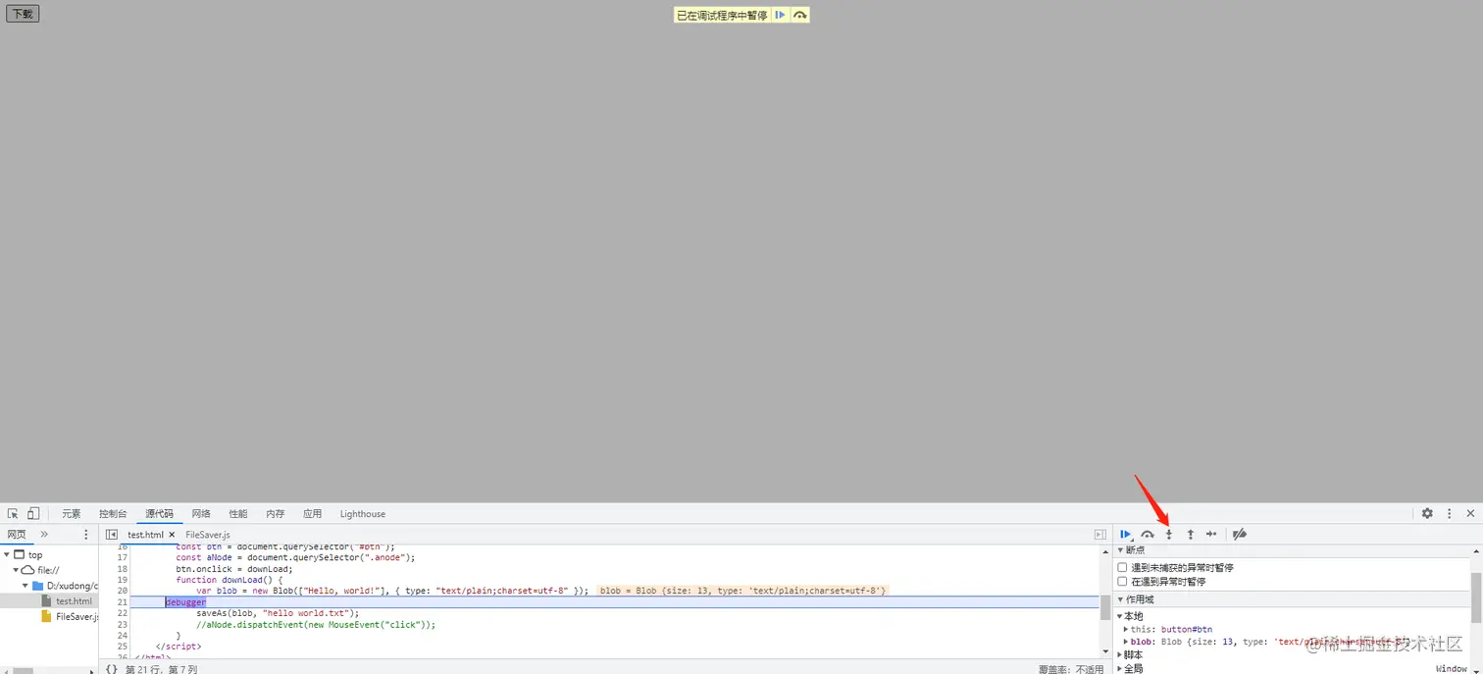Collapse the 断点 breakpoints section
1483x674 pixels.
pyautogui.click(x=1120, y=549)
